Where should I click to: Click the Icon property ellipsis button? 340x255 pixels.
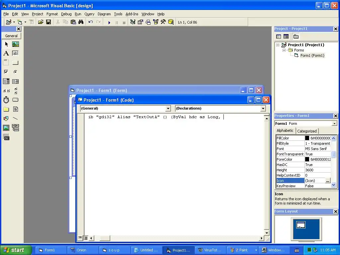328,181
